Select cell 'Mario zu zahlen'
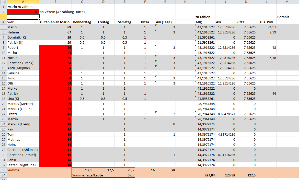This screenshot has height=180, width=299. (x=23, y=7)
